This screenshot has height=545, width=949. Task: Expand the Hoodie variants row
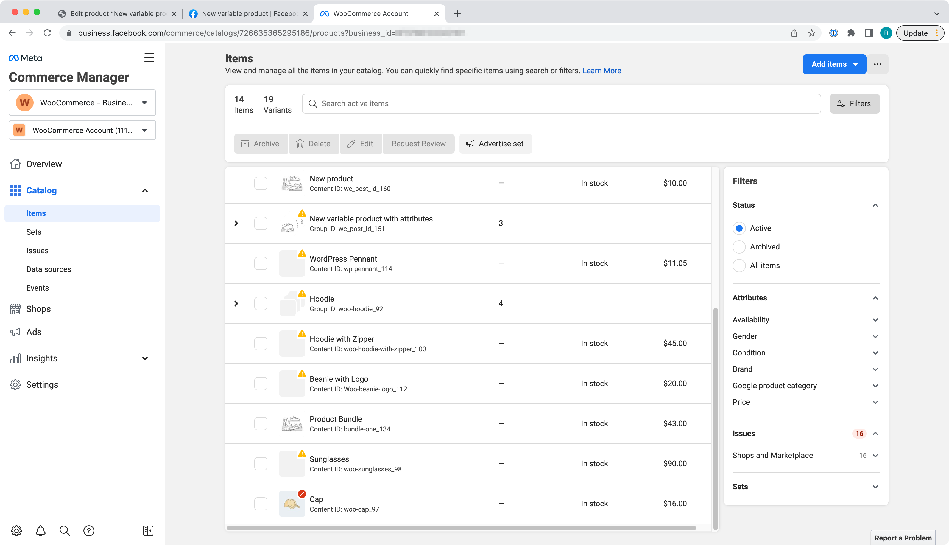[236, 303]
